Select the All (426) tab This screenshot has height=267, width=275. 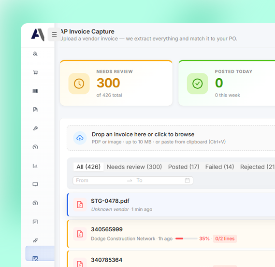pyautogui.click(x=88, y=167)
